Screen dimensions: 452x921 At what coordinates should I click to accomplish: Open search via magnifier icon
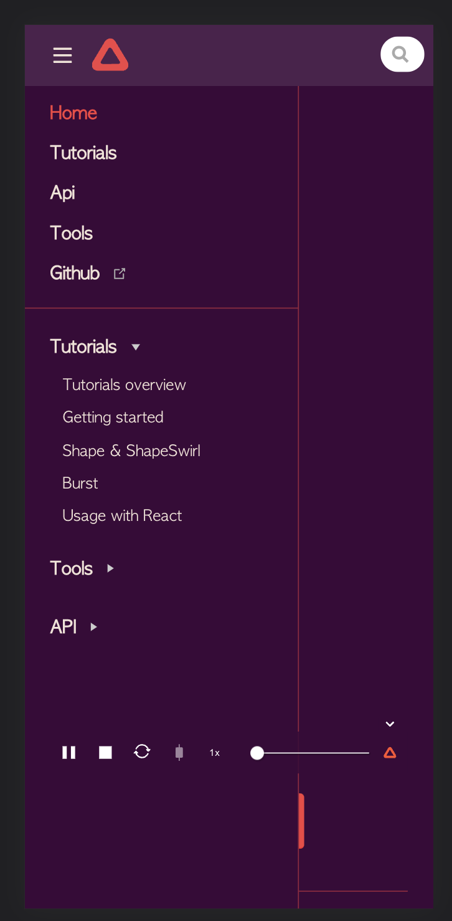click(402, 54)
